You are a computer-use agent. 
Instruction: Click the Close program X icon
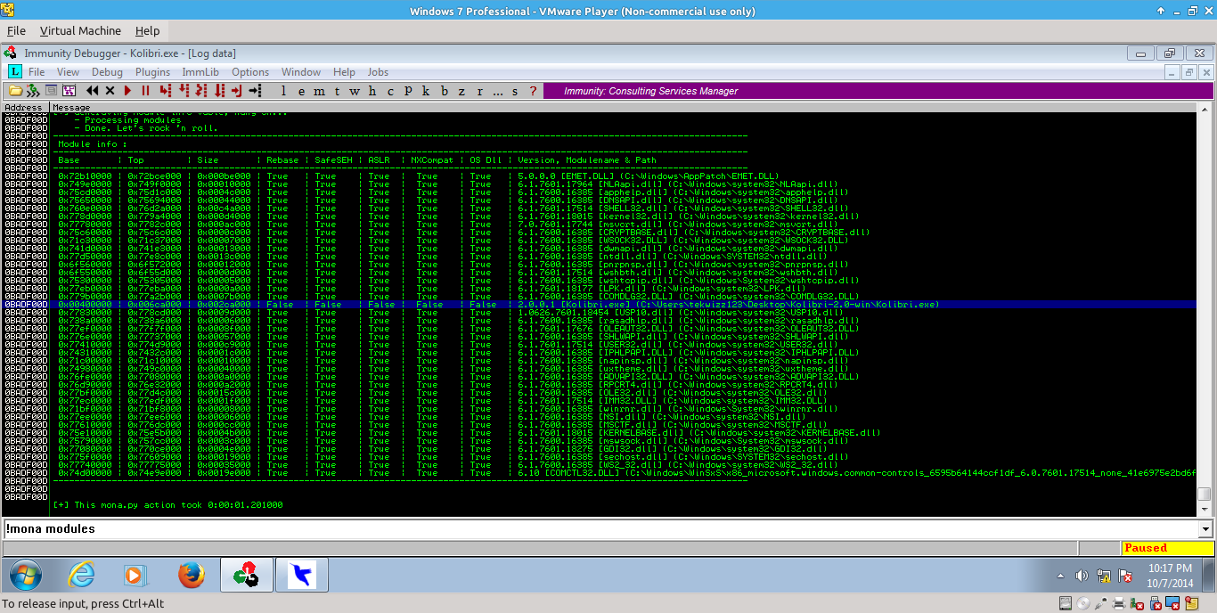[x=110, y=91]
